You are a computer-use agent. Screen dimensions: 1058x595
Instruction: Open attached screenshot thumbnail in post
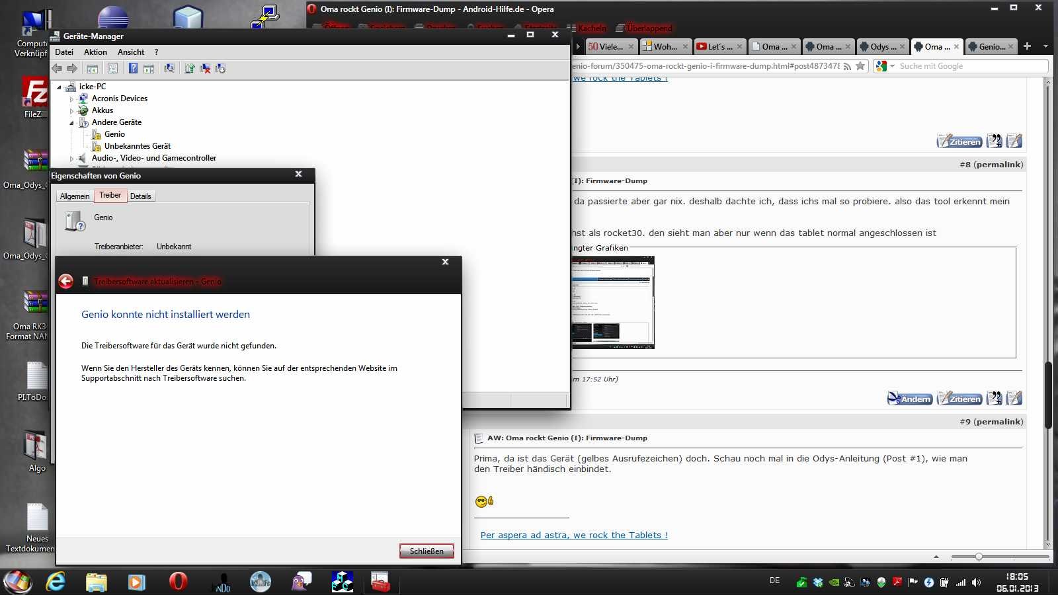click(613, 302)
